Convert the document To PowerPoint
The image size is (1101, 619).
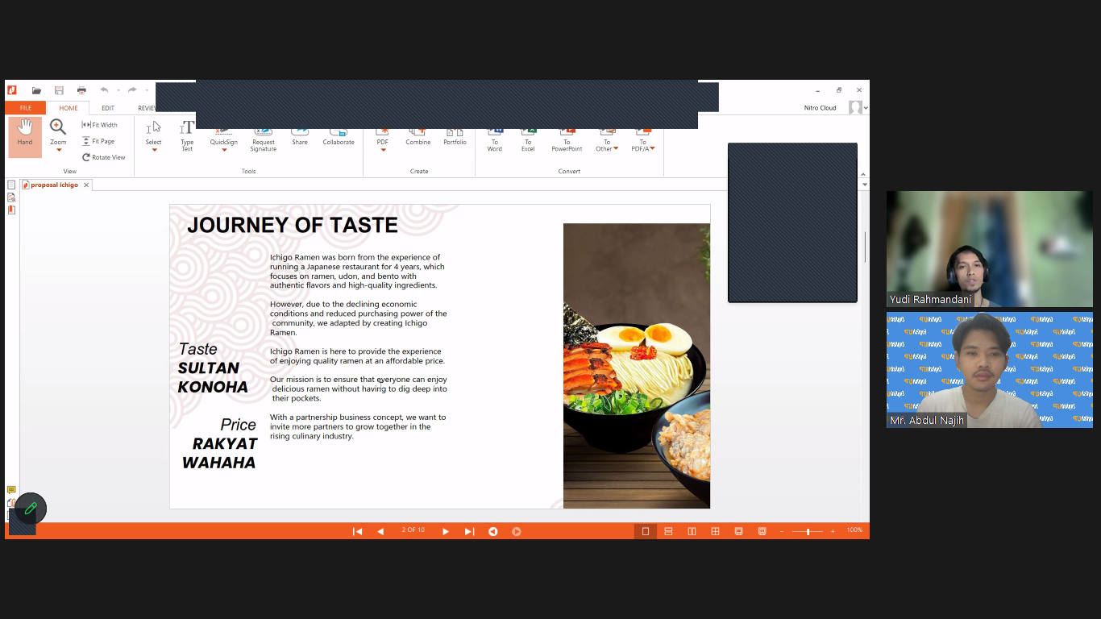pos(567,141)
